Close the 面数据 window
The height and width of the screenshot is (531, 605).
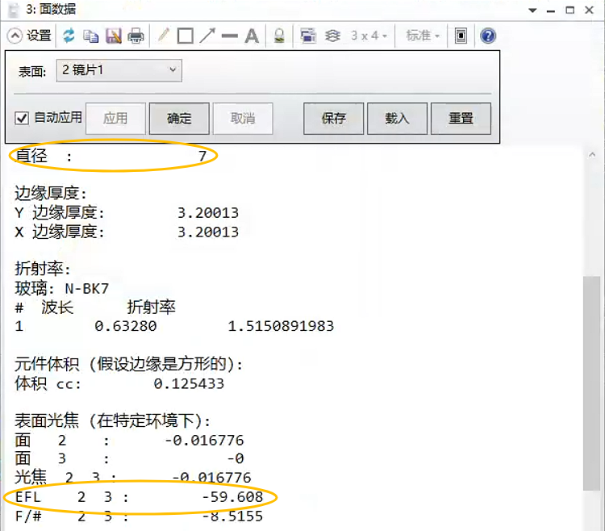pos(589,10)
